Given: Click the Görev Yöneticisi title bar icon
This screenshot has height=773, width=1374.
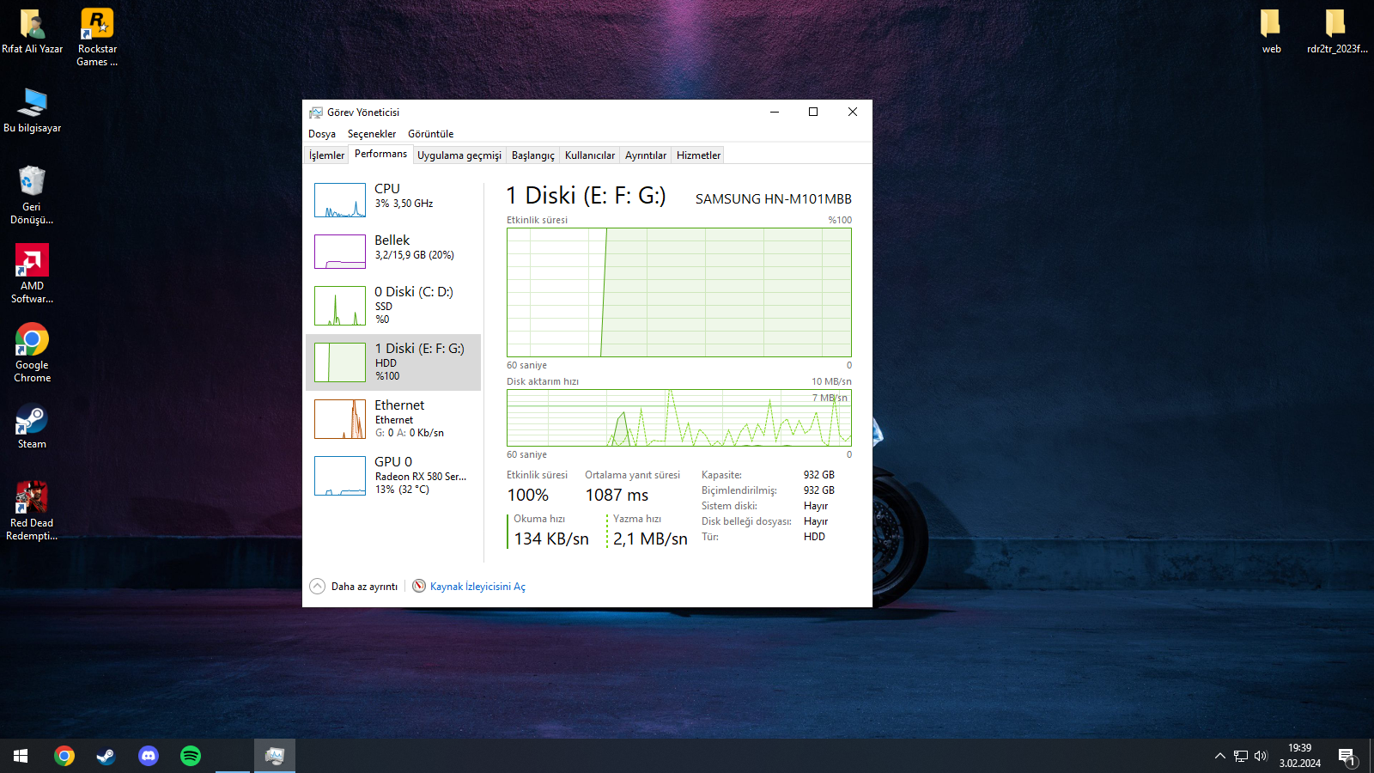Looking at the screenshot, I should (316, 113).
